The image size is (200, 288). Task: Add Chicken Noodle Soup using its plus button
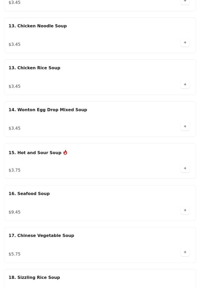click(185, 42)
